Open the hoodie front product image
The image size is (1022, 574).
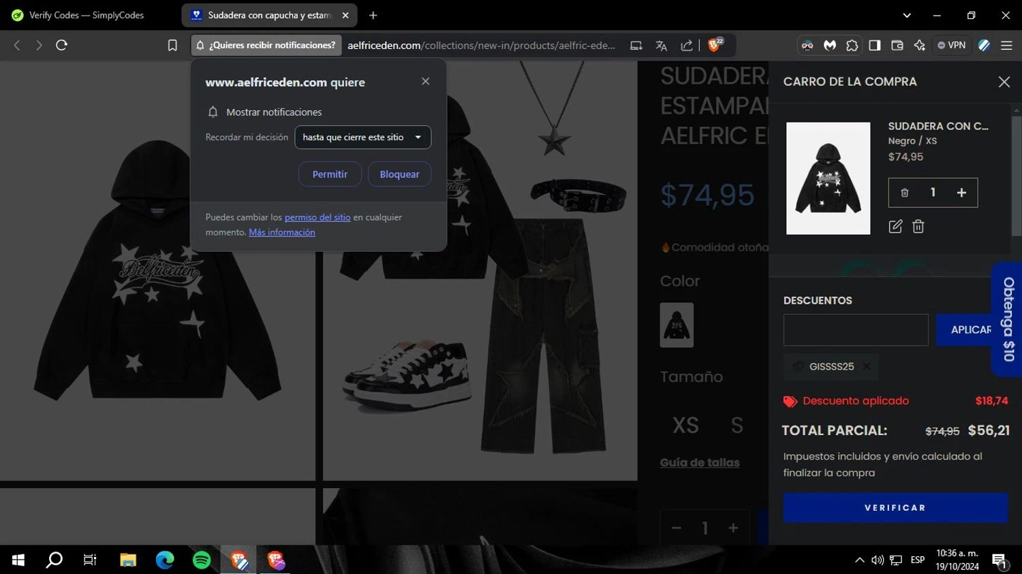(x=157, y=271)
